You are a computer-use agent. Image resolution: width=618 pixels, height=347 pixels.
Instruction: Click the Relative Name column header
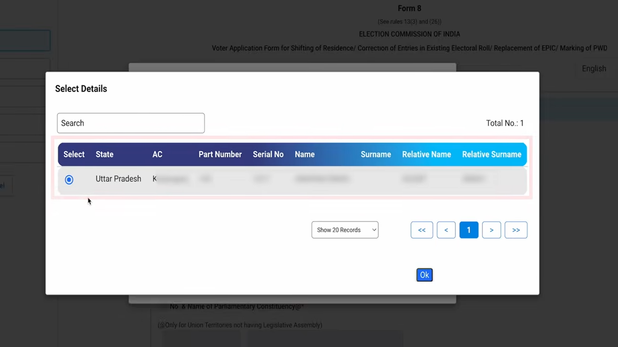[426, 154]
